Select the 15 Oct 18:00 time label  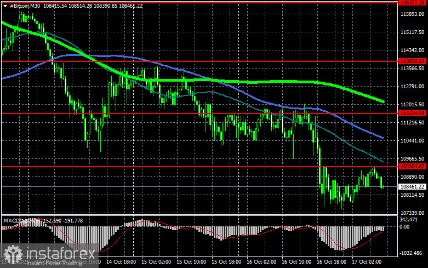226,262
